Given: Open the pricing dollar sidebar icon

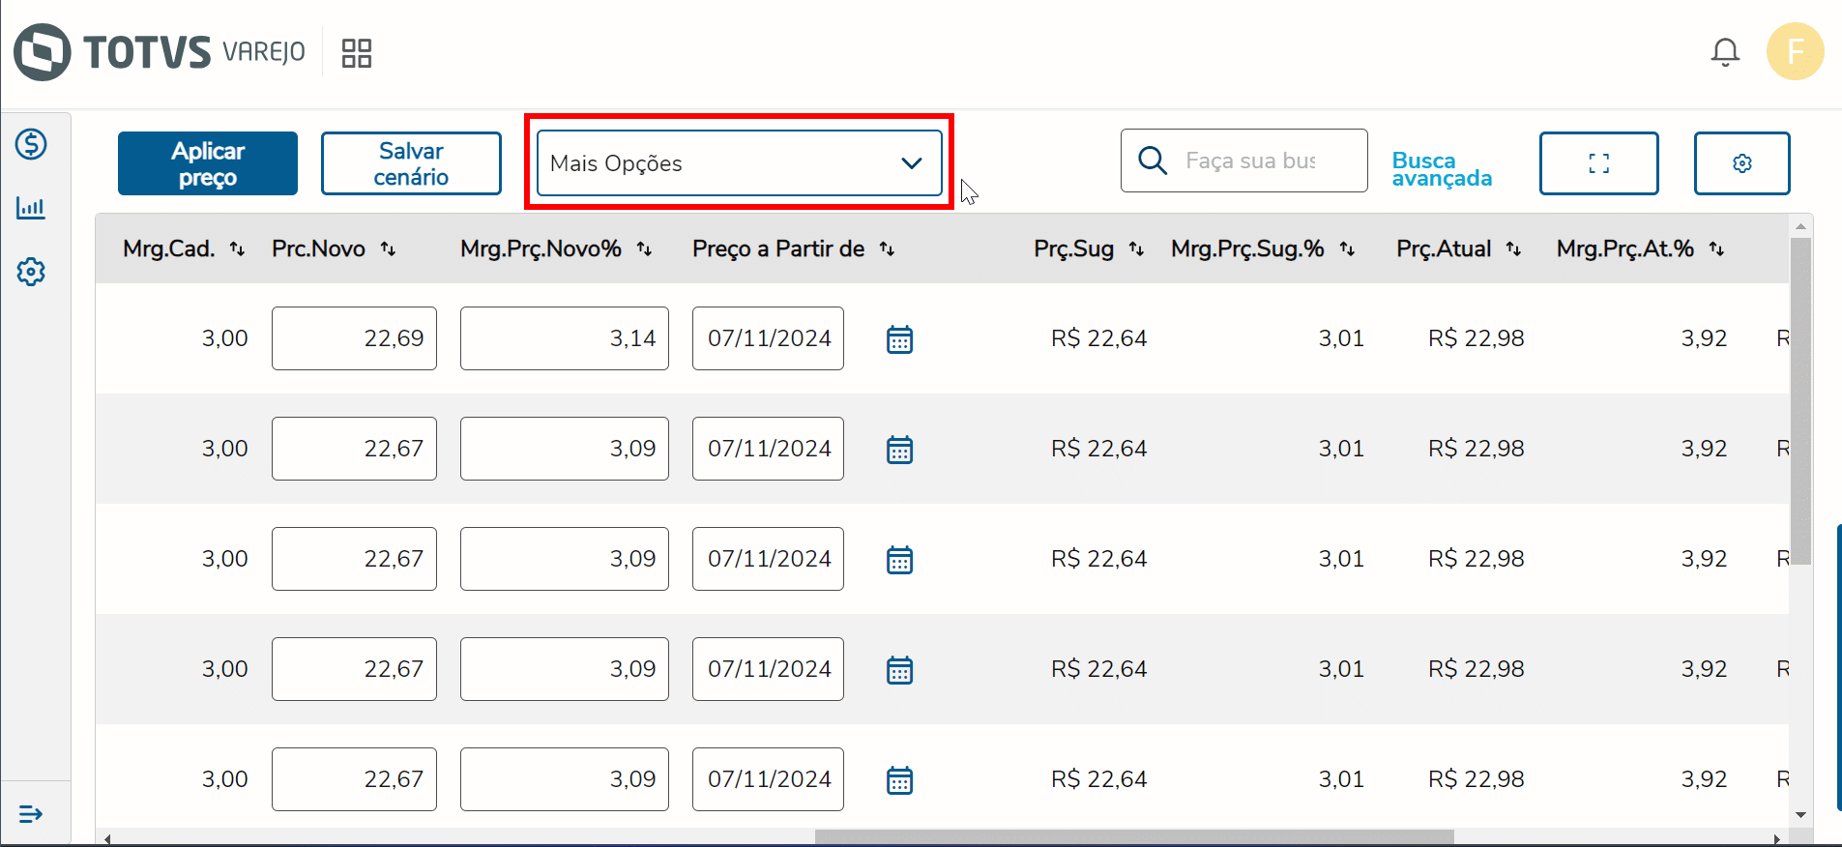Looking at the screenshot, I should tap(31, 145).
